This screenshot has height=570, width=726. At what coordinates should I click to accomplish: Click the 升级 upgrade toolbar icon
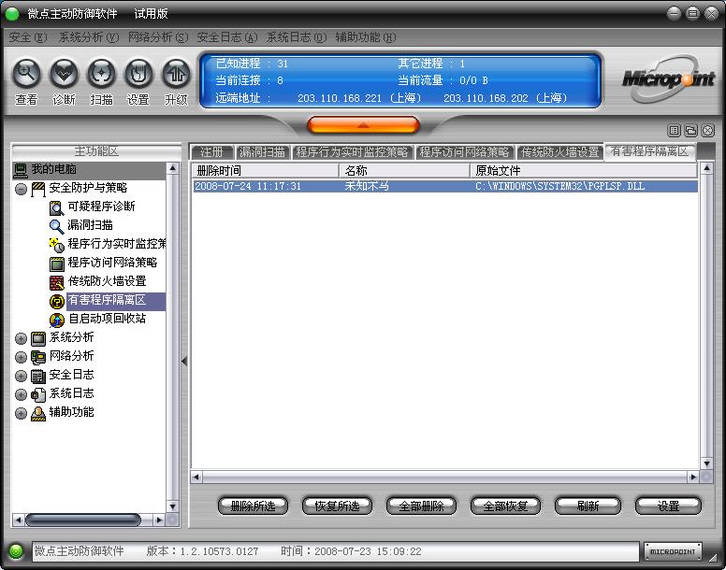(x=176, y=73)
